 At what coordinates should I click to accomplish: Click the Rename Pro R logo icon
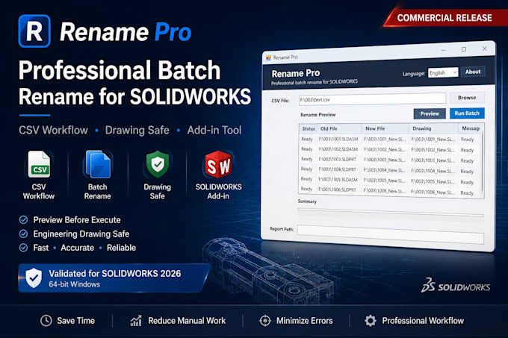34,31
